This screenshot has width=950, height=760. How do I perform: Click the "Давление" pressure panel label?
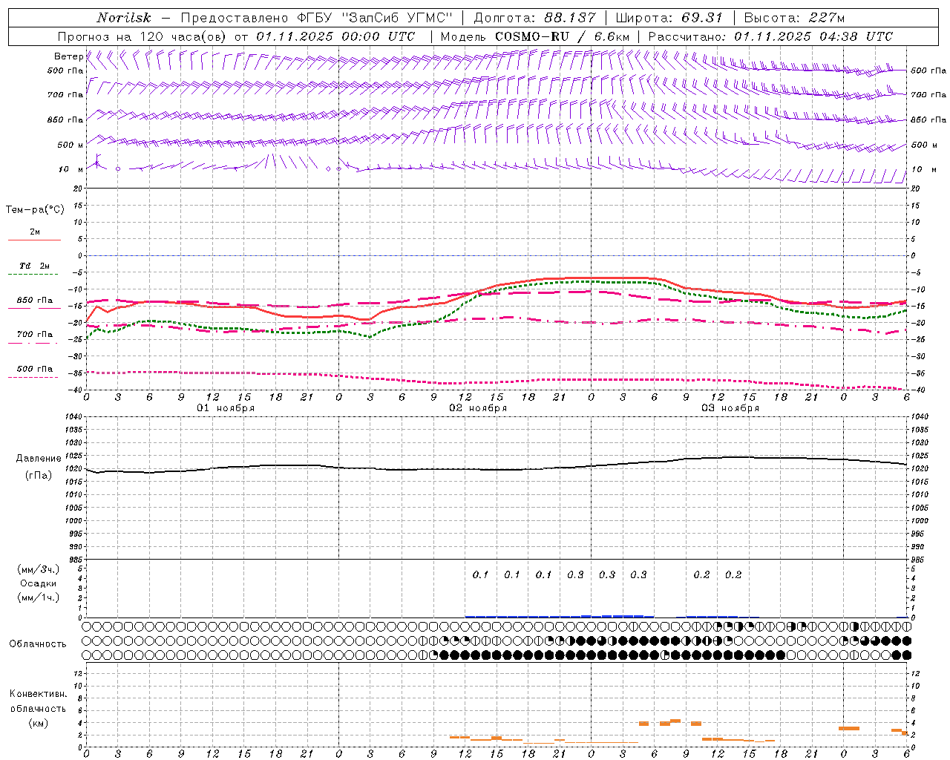39,459
